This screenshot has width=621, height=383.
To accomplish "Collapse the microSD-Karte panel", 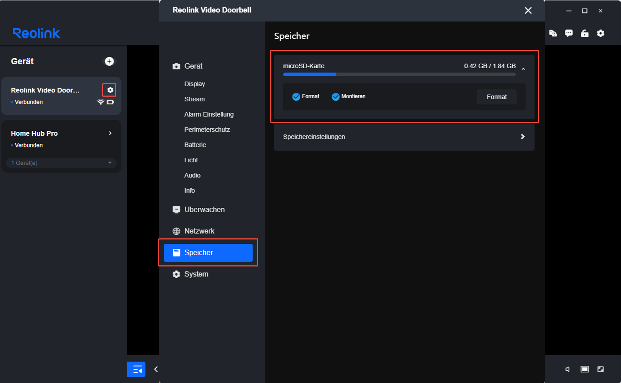I will [x=523, y=69].
